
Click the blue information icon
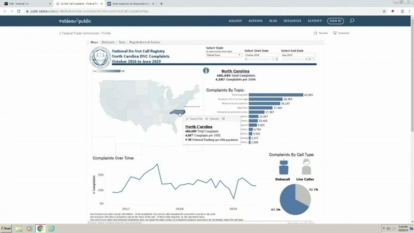tap(206, 70)
